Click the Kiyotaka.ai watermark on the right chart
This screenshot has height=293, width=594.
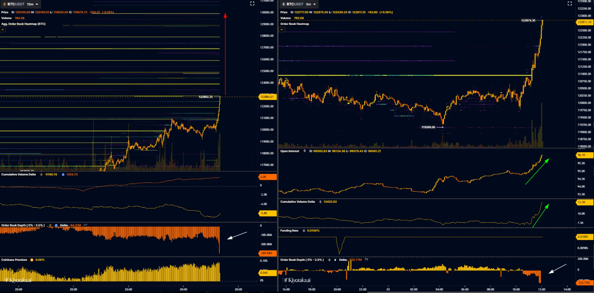297,280
